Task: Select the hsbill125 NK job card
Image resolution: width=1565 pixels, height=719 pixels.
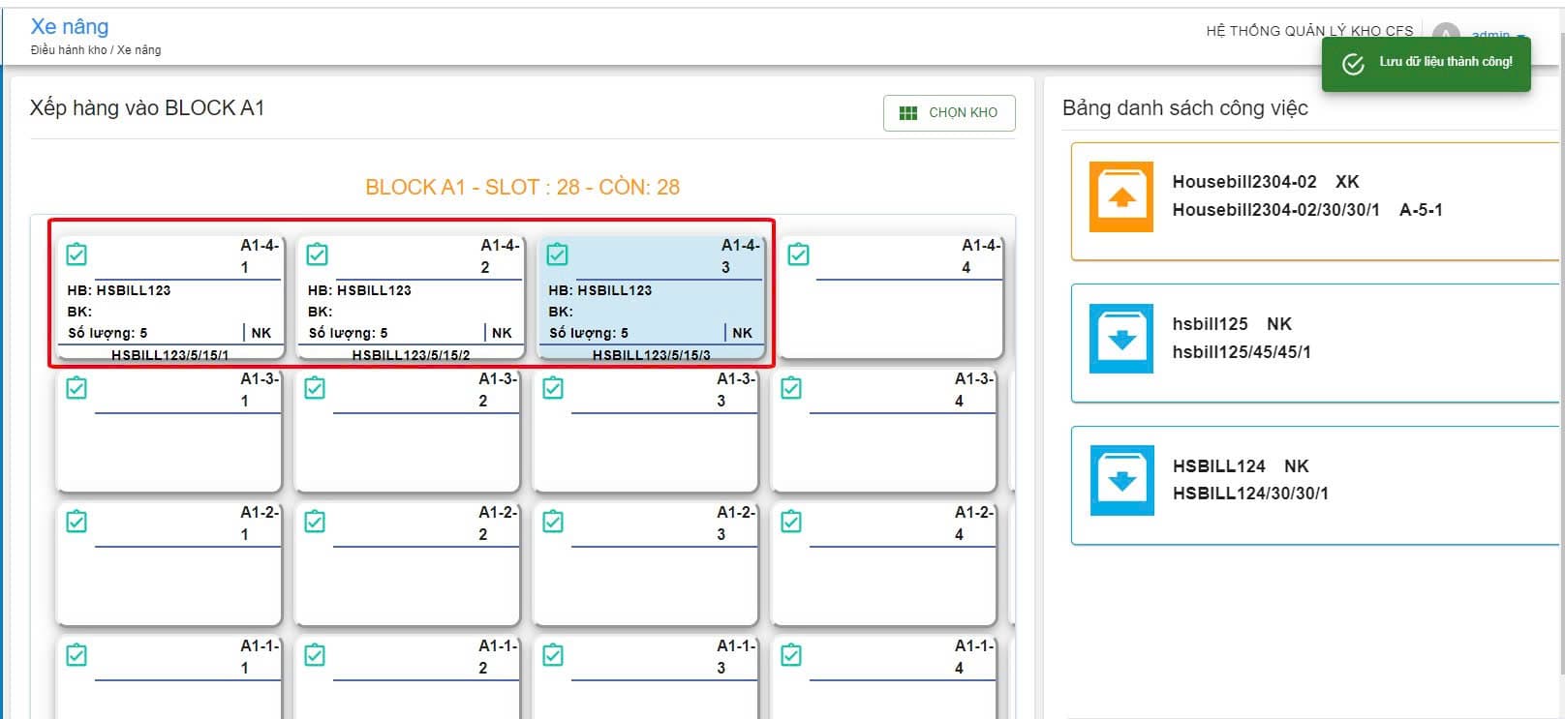Action: [x=1315, y=344]
